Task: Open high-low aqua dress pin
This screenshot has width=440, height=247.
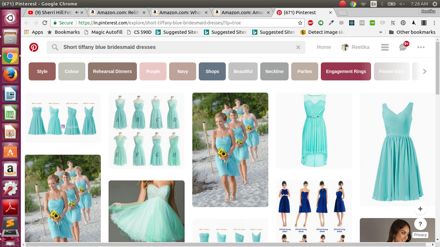Action: click(314, 131)
